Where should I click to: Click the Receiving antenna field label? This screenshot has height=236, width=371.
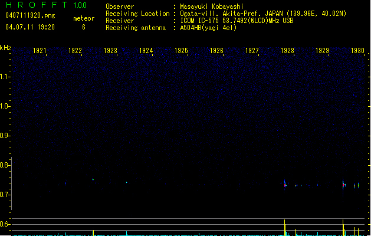[x=136, y=28]
